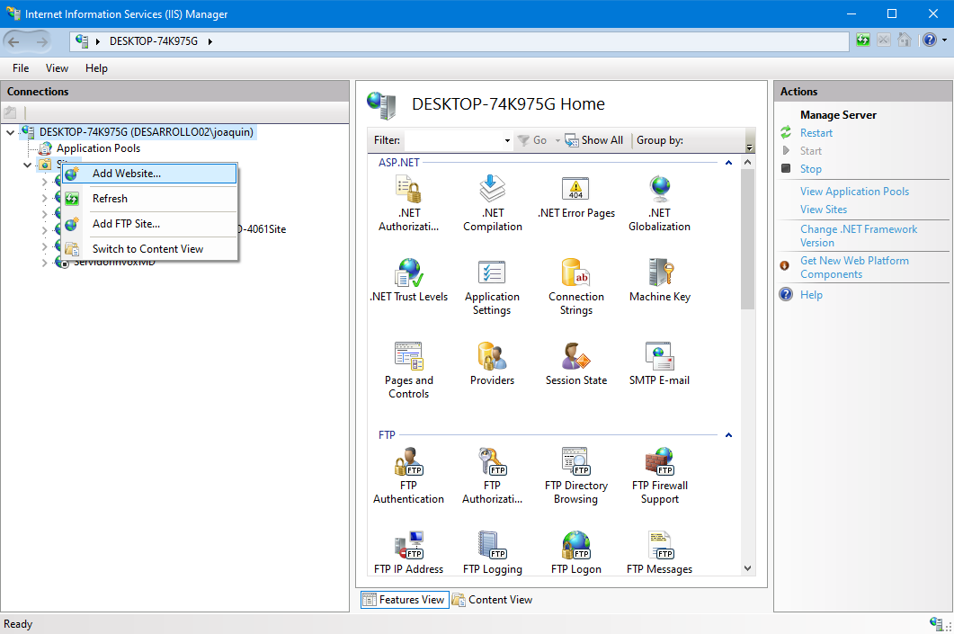The height and width of the screenshot is (634, 954).
Task: Switch to Content View tab
Action: [492, 600]
